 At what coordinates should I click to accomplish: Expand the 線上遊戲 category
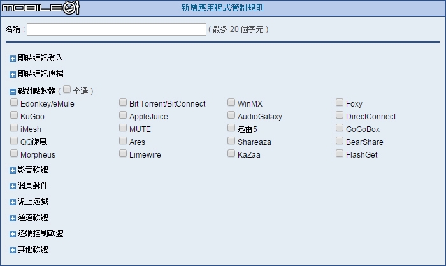tap(13, 202)
